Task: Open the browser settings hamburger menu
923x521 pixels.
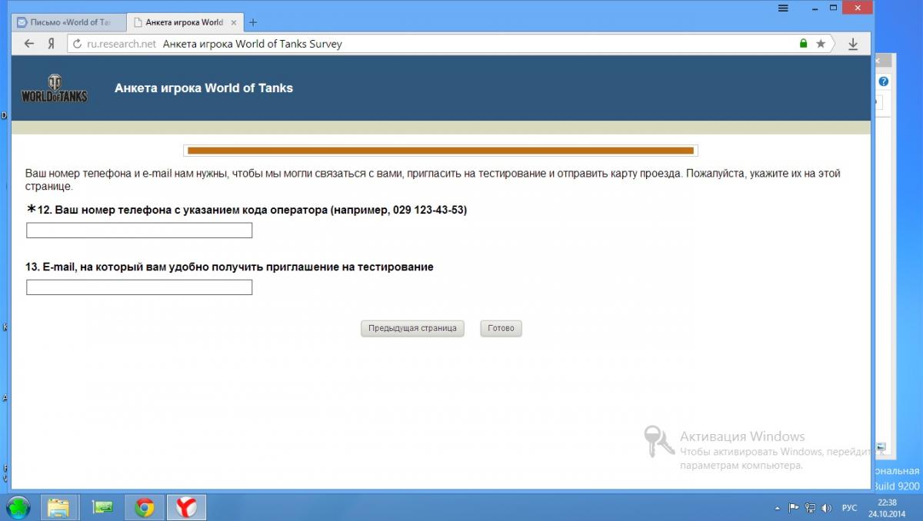Action: pos(783,8)
